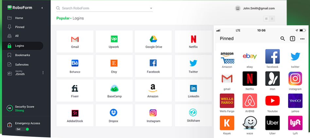View the Security Score status
This screenshot has width=310, height=138.
[24, 108]
